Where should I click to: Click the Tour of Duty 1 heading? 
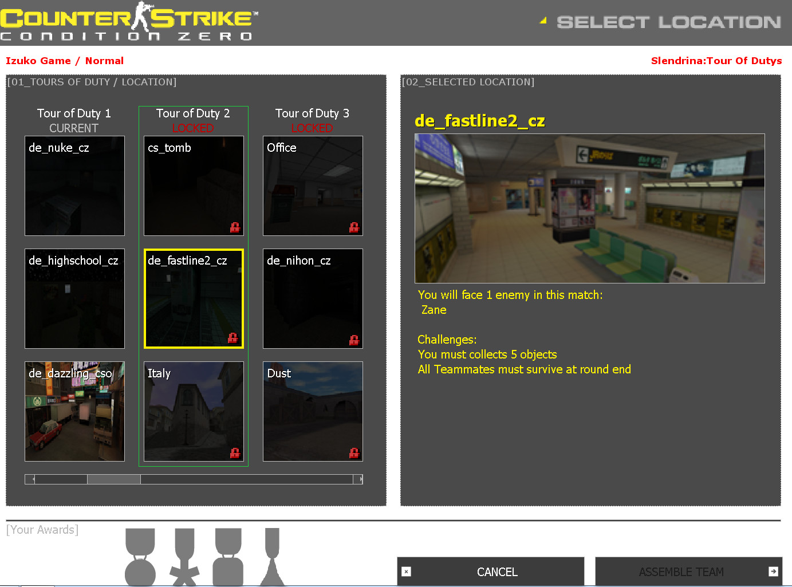coord(74,113)
